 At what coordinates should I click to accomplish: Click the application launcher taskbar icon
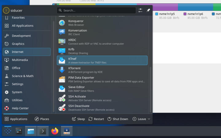tap(8, 131)
